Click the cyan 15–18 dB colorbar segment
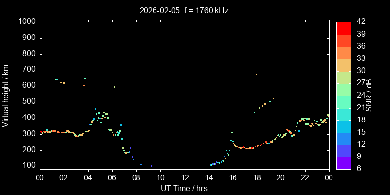 343,126
